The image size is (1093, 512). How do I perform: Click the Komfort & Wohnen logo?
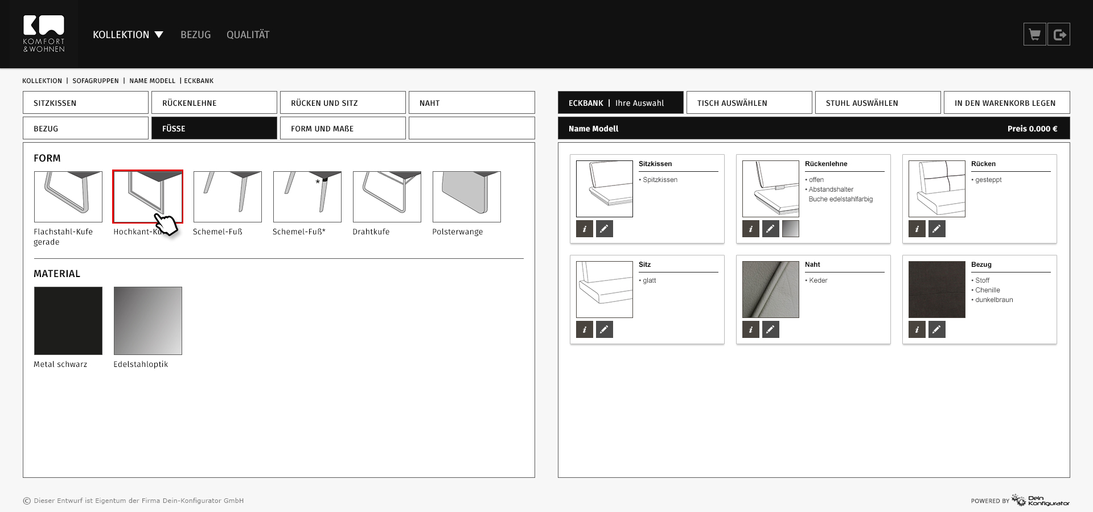click(x=44, y=34)
